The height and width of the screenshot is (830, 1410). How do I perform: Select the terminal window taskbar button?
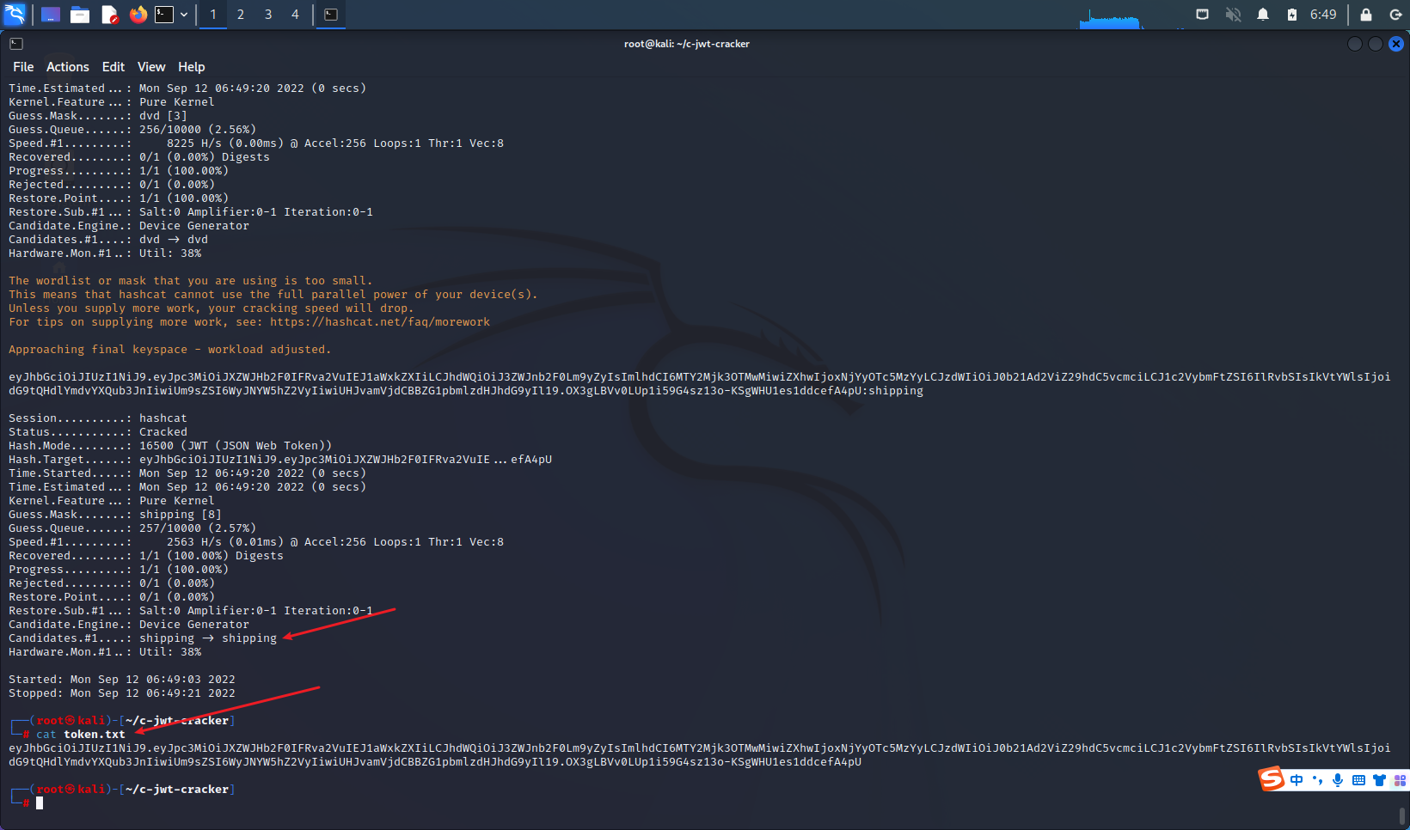(x=331, y=15)
